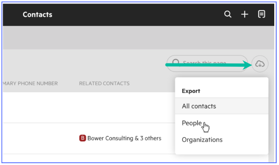This screenshot has width=279, height=165.
Task: Select the bottom partially visible contact row
Action: [89, 158]
